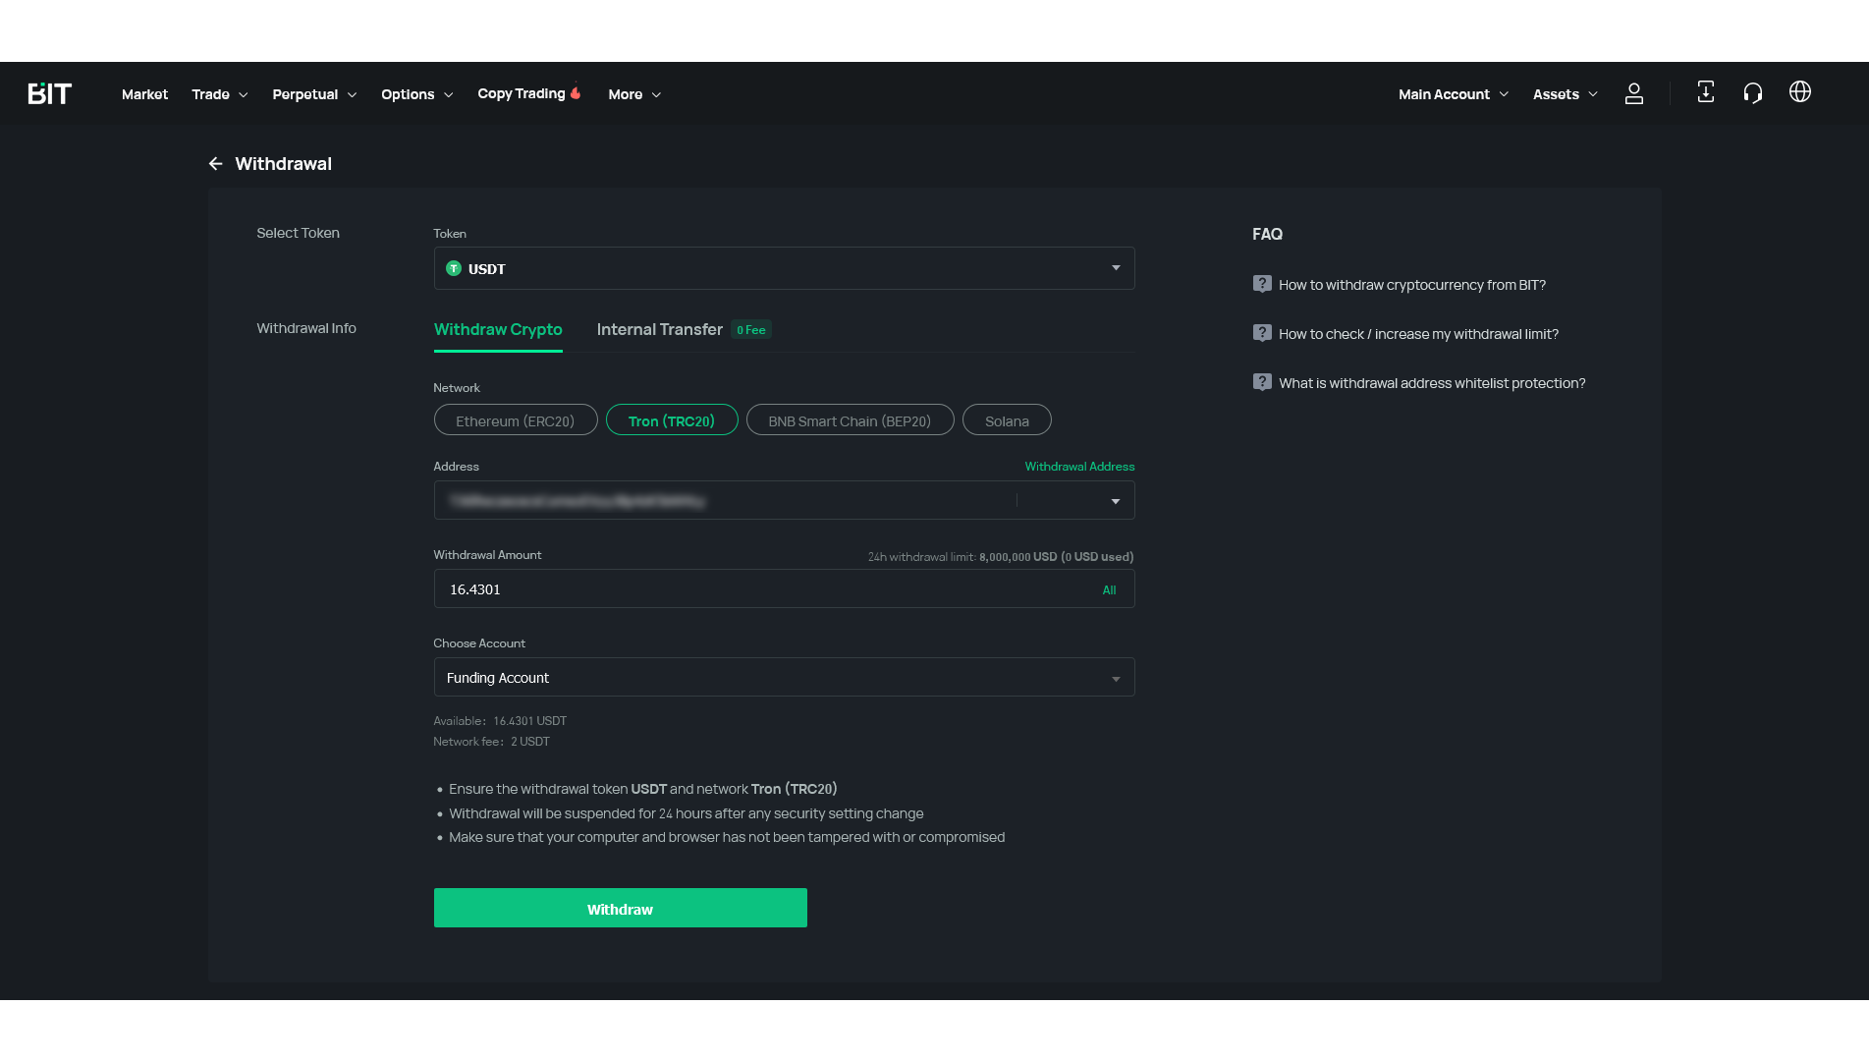Click the Network fee: 2 USDT text

(x=491, y=742)
